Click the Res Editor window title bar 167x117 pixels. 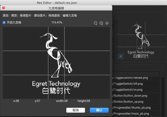(83, 3)
